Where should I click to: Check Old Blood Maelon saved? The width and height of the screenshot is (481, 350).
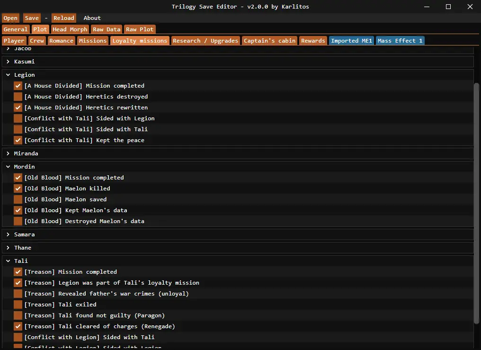18,199
